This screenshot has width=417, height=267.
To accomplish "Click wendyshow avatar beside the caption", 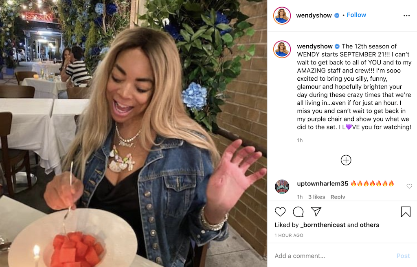I will tap(282, 49).
